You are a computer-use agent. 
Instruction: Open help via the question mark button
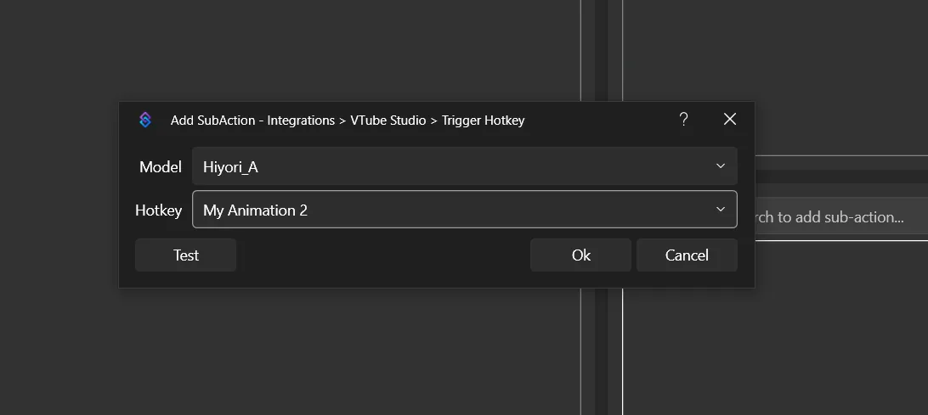[x=683, y=120]
